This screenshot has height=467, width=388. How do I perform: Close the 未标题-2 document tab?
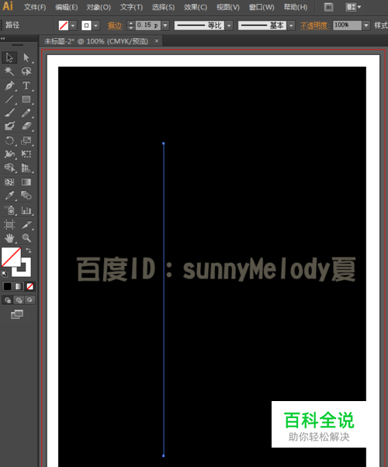pyautogui.click(x=157, y=41)
